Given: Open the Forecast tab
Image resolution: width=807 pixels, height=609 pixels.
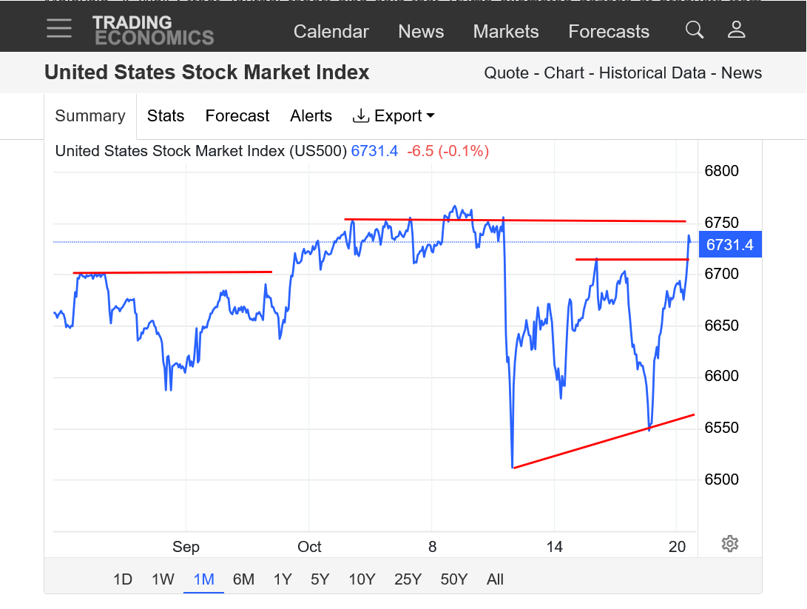Looking at the screenshot, I should coord(237,116).
